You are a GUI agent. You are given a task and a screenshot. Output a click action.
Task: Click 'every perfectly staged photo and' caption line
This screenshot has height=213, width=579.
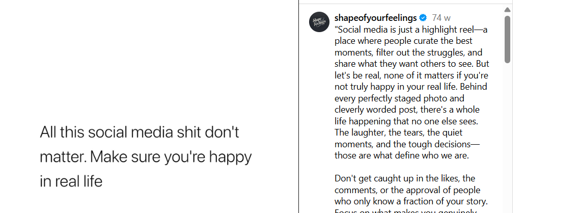(x=399, y=98)
